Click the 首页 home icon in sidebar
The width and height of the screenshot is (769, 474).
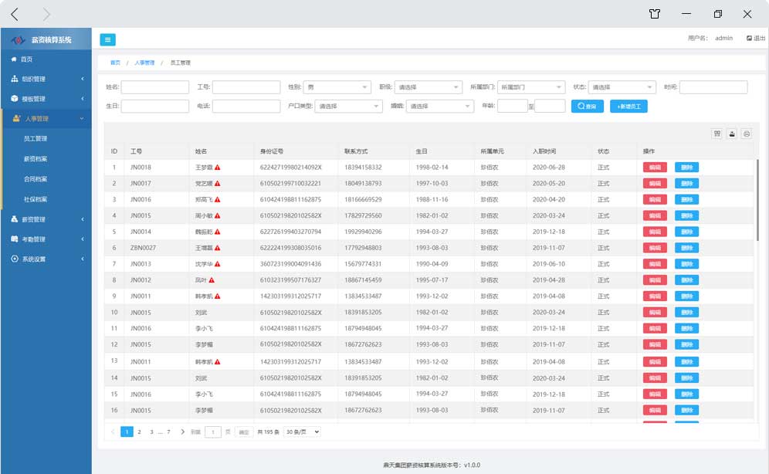(15, 59)
